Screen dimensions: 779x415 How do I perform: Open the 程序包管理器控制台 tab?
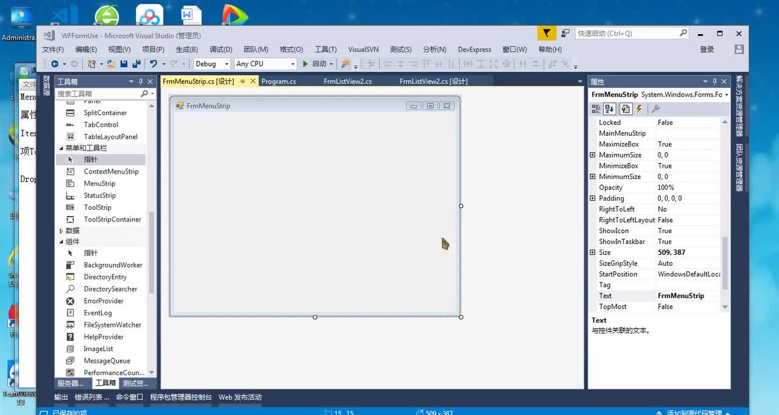tap(181, 397)
